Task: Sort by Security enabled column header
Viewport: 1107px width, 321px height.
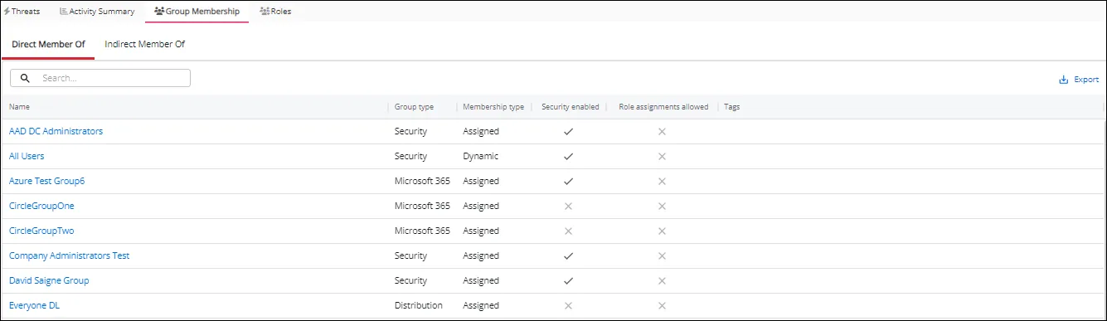Action: (570, 107)
